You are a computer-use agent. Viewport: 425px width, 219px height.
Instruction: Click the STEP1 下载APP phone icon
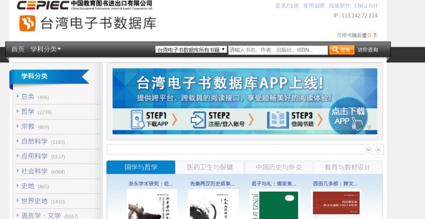point(138,119)
